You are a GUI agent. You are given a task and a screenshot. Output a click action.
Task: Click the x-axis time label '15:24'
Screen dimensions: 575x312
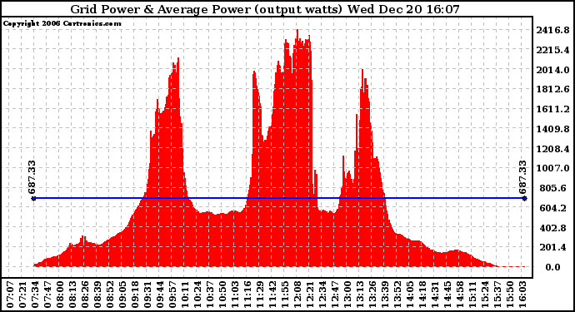tap(485, 295)
